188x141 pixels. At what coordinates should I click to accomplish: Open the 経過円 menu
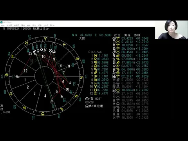[16, 25]
